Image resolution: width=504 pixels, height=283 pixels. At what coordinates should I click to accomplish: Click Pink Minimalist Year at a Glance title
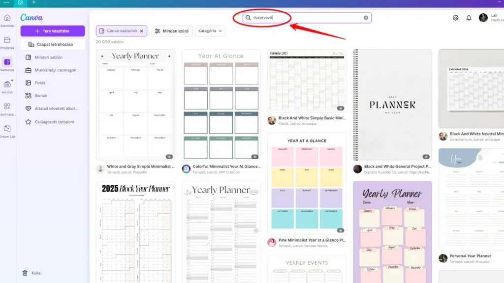click(312, 240)
